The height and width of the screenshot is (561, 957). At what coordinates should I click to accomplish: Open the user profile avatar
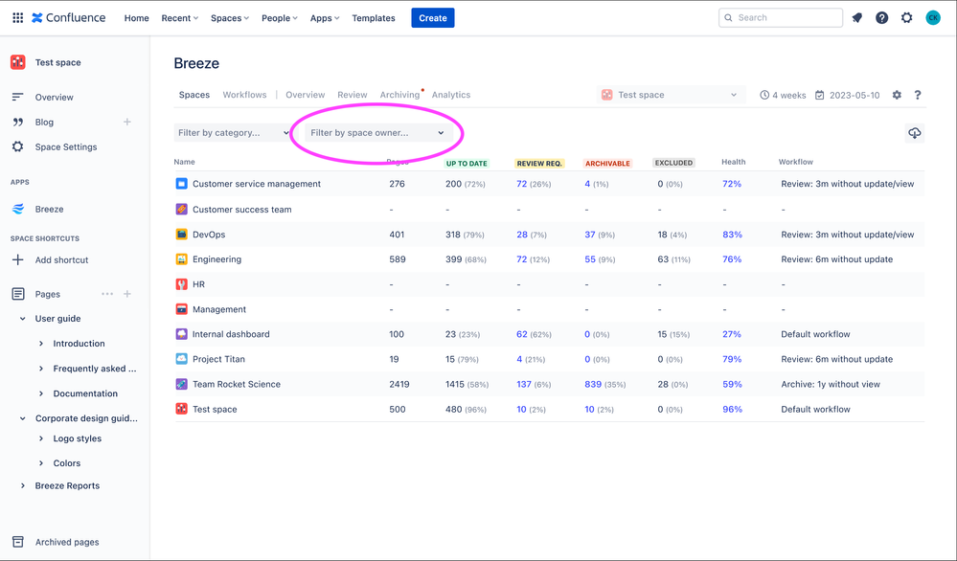click(933, 18)
